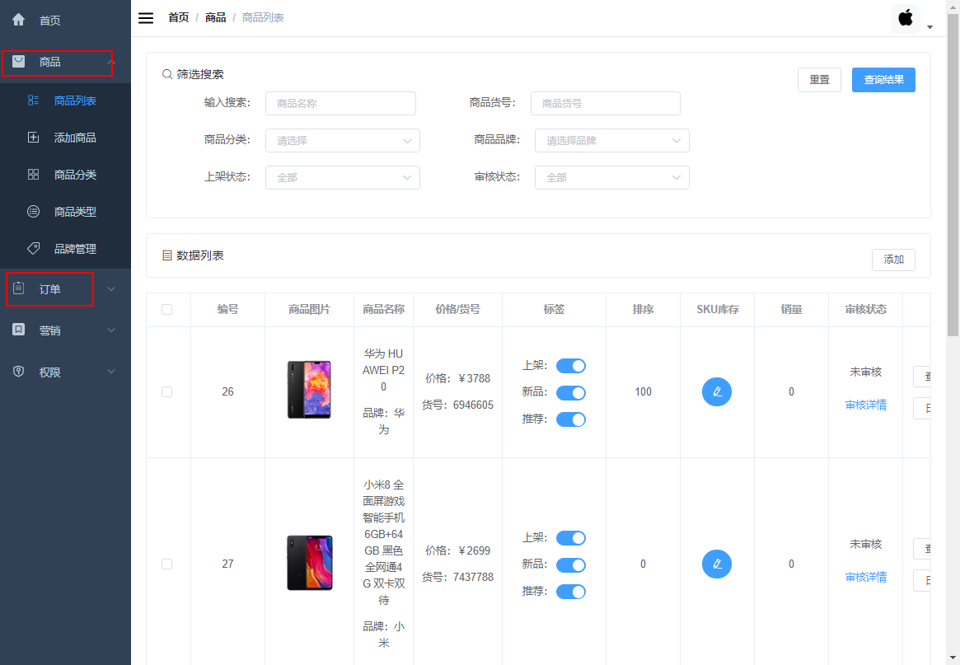960x665 pixels.
Task: Toggle 上架 switch for product 27
Action: coord(570,537)
